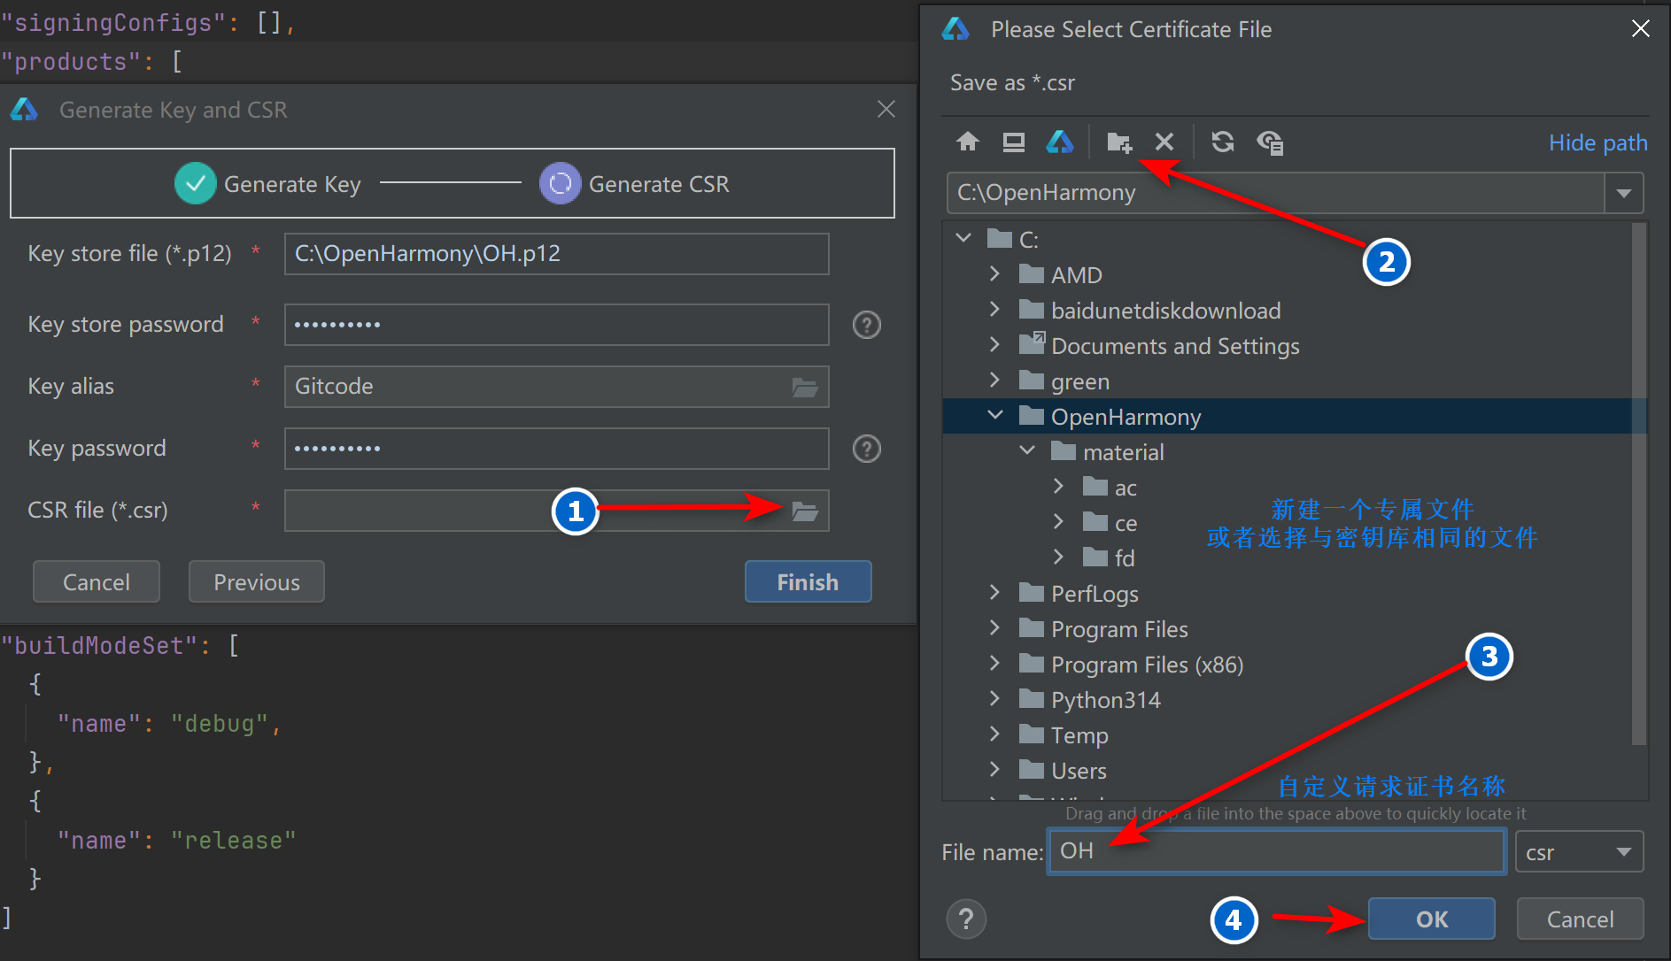The image size is (1671, 961).
Task: Open help in certificate file dialog
Action: (966, 919)
